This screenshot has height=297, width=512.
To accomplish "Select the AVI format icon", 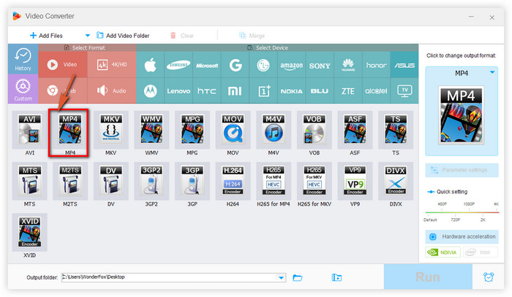I will (x=30, y=130).
